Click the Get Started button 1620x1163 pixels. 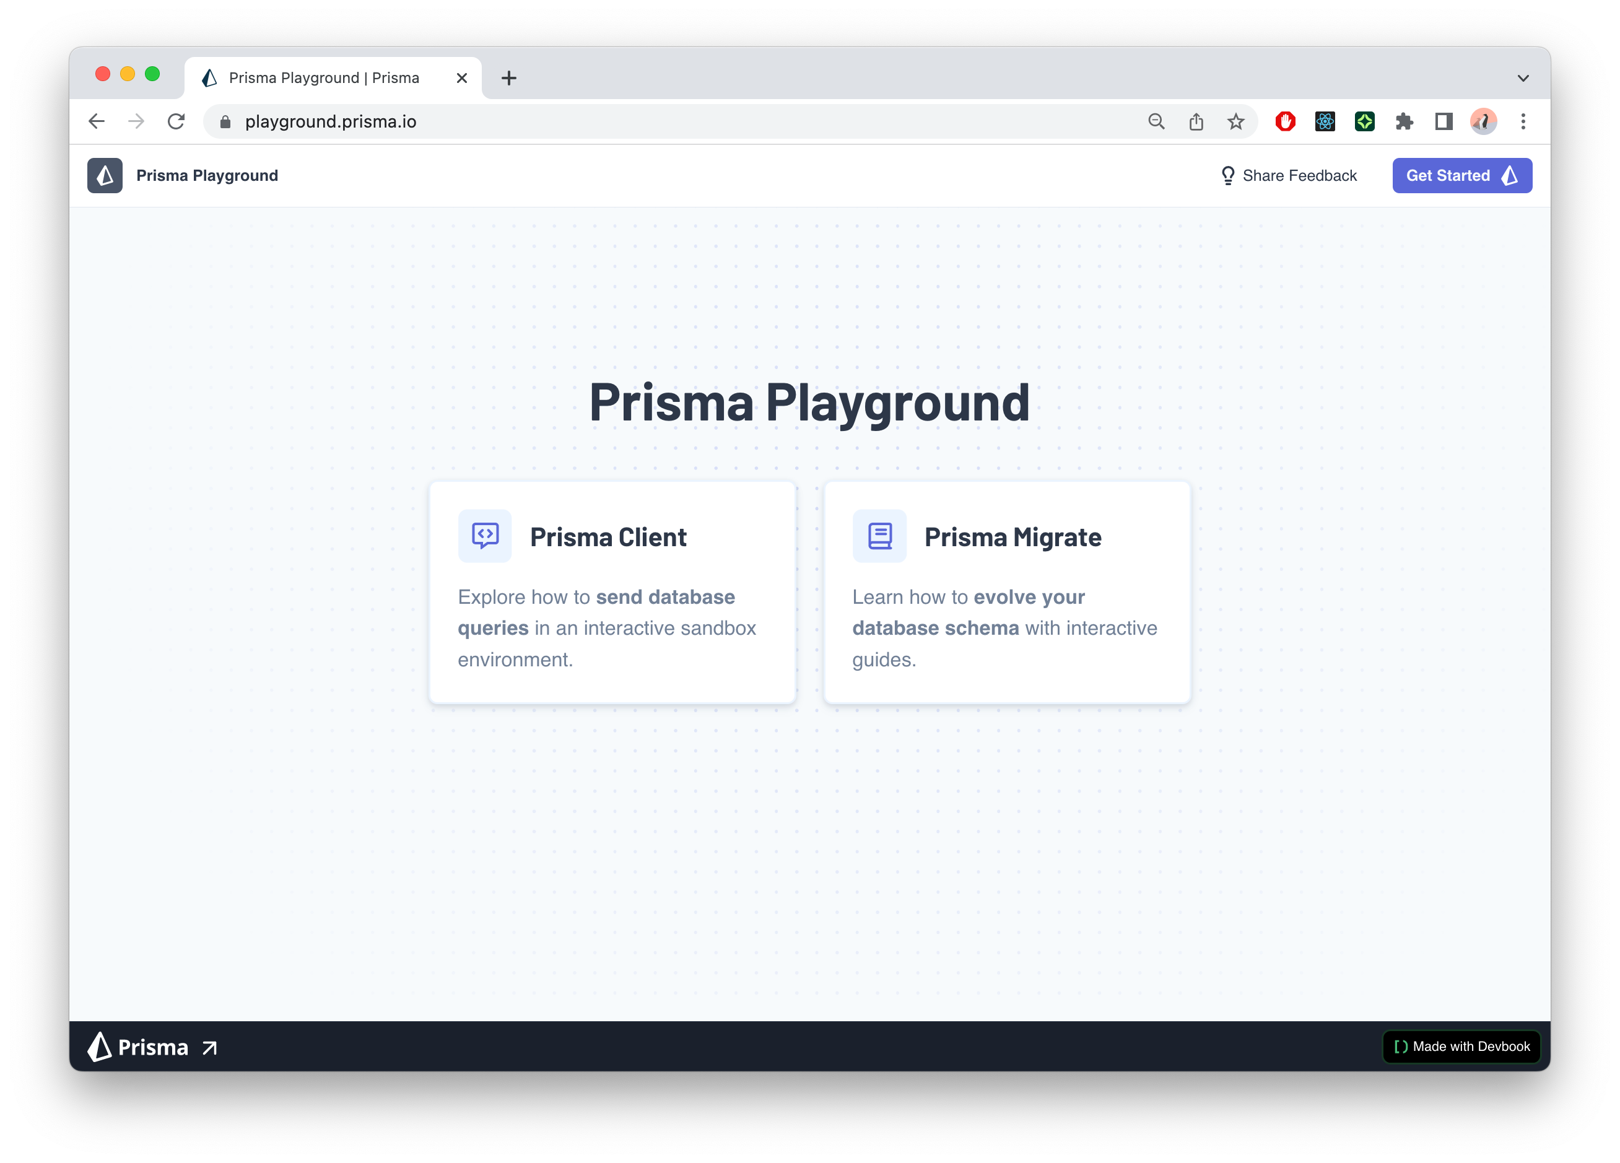tap(1461, 175)
